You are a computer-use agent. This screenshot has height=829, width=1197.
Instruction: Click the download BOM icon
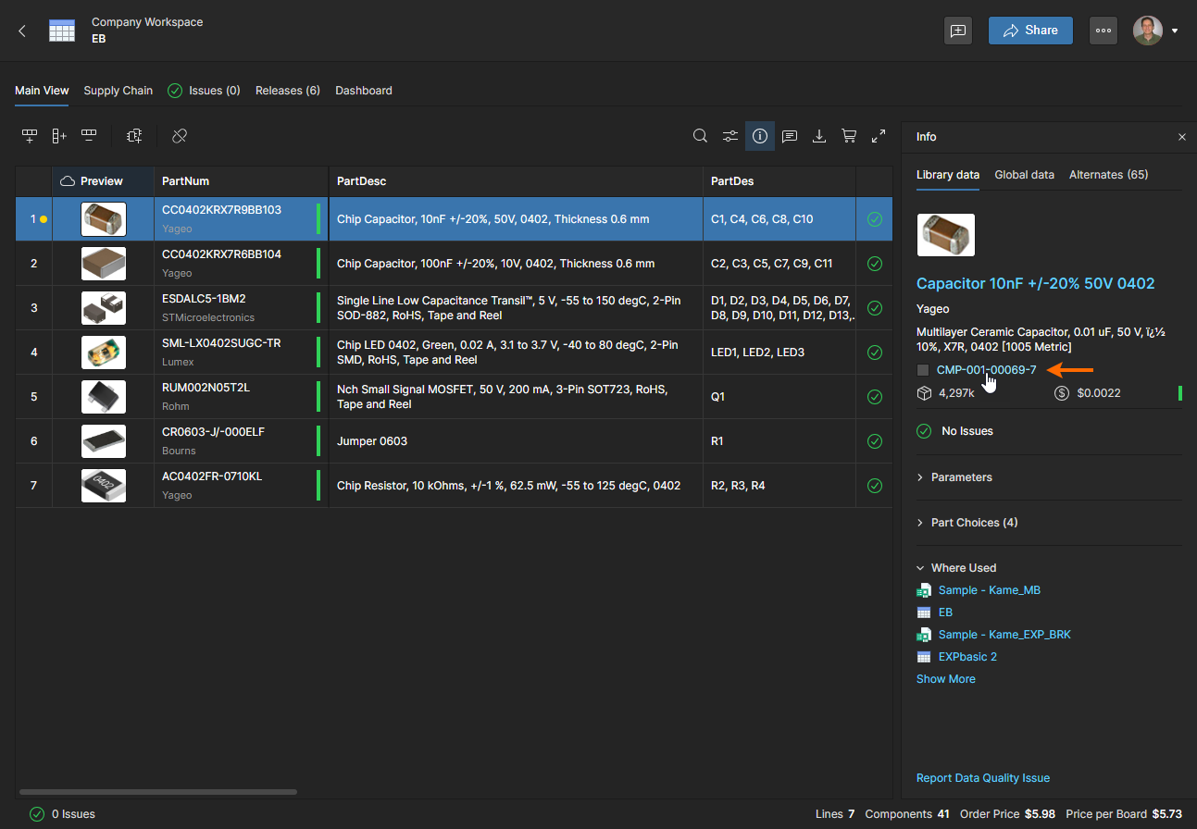(x=819, y=136)
